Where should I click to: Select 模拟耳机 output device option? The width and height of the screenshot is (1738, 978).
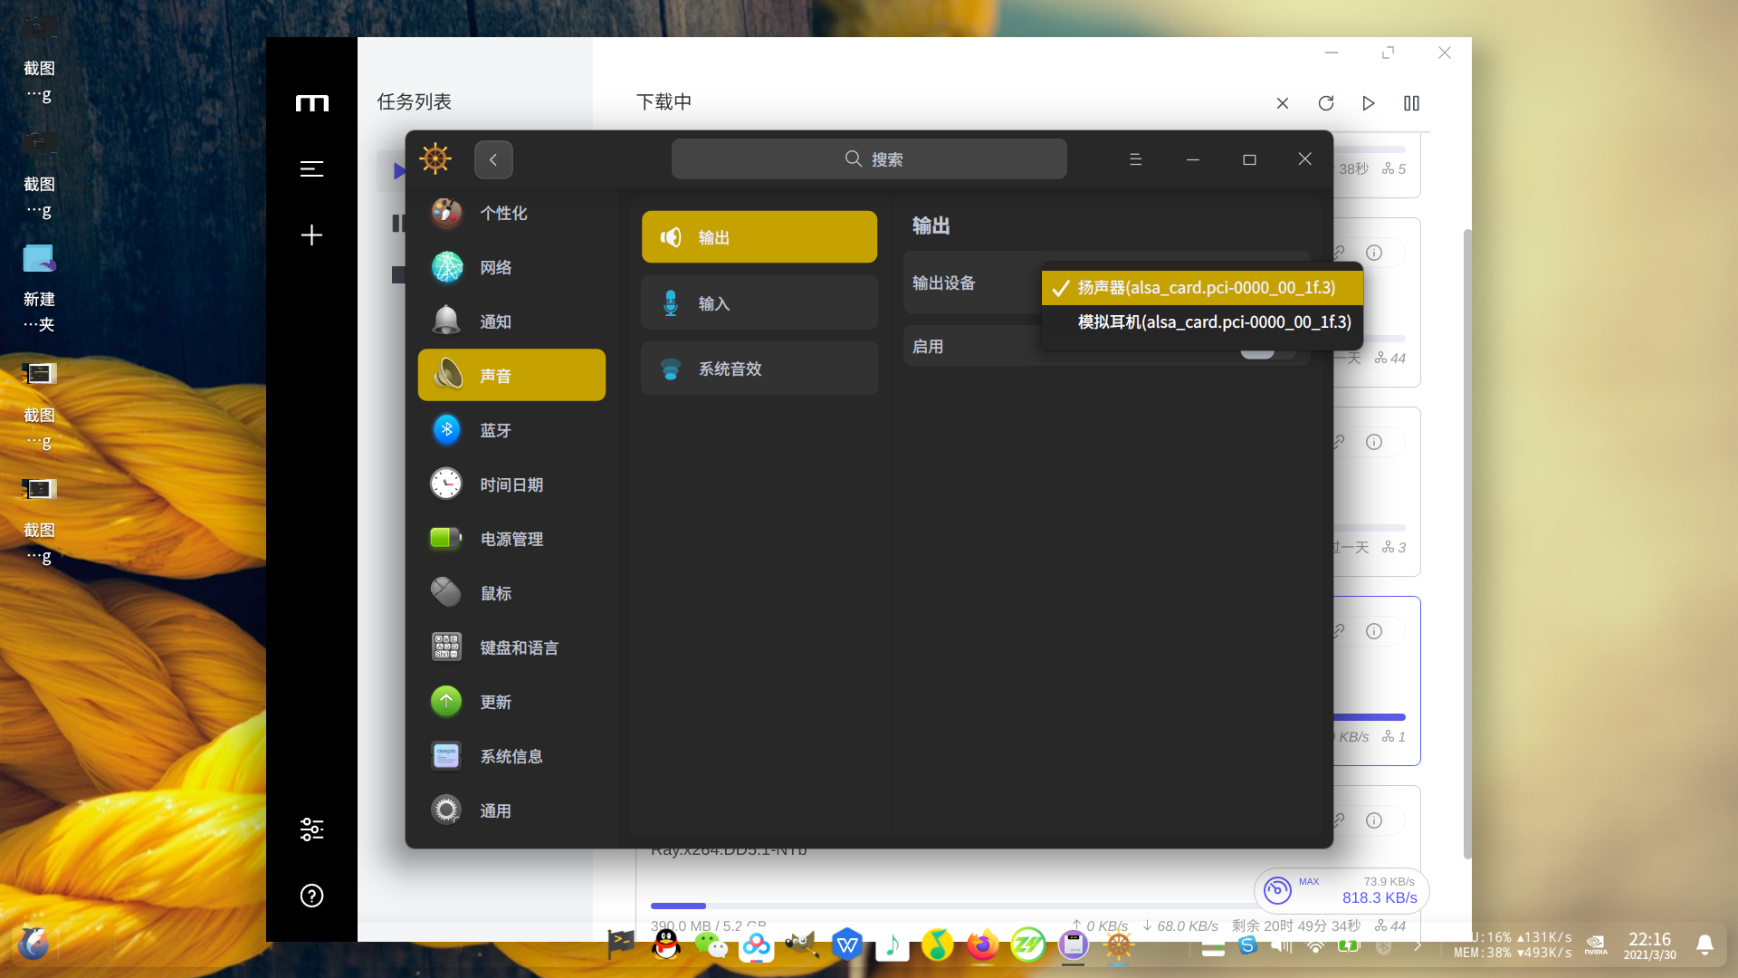(x=1213, y=322)
